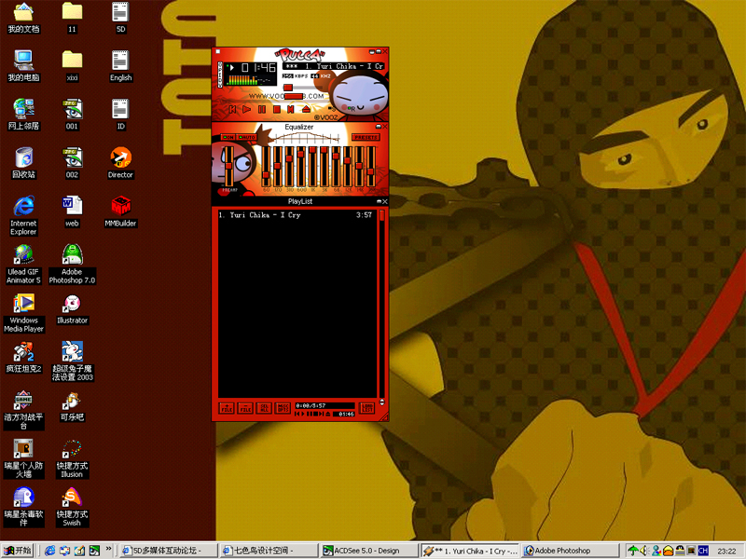Image resolution: width=746 pixels, height=559 pixels.
Task: Click the playlist 'SEL ALL' button
Action: pyautogui.click(x=264, y=408)
